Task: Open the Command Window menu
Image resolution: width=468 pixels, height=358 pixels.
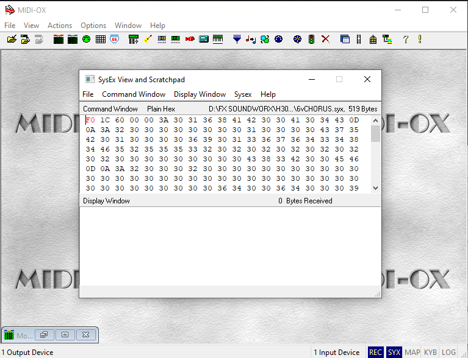Action: 134,94
